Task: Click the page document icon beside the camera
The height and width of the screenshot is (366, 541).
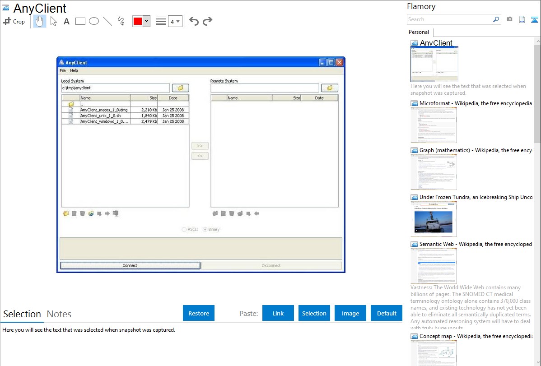Action: (522, 19)
